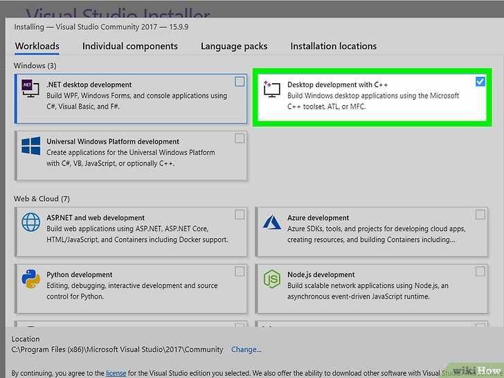The width and height of the screenshot is (504, 378).
Task: Click 'Azure SDKs, tools, and projects' description
Action: pos(376,234)
